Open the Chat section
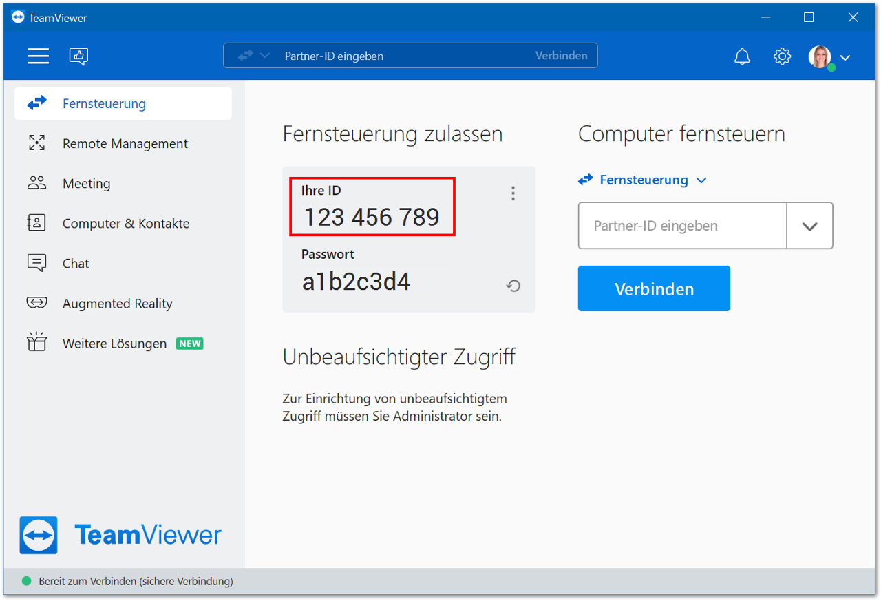The height and width of the screenshot is (601, 881). (123, 264)
